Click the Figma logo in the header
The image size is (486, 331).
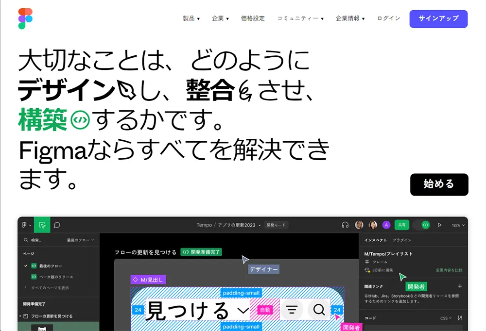point(25,18)
